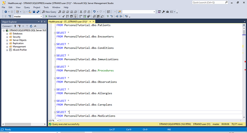Click the Decrease Indent icon
Image resolution: width=247 pixels, height=133 pixels.
pyautogui.click(x=117, y=16)
